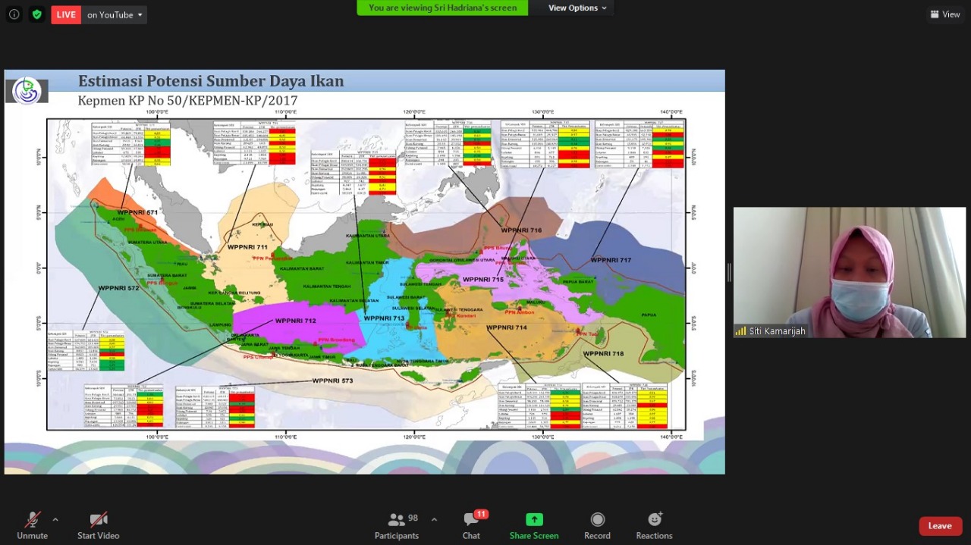Click the panel divider handle beside shared screen

coord(729,272)
